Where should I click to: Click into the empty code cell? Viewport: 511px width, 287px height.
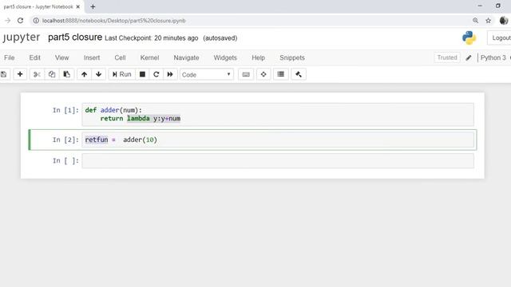pos(278,161)
